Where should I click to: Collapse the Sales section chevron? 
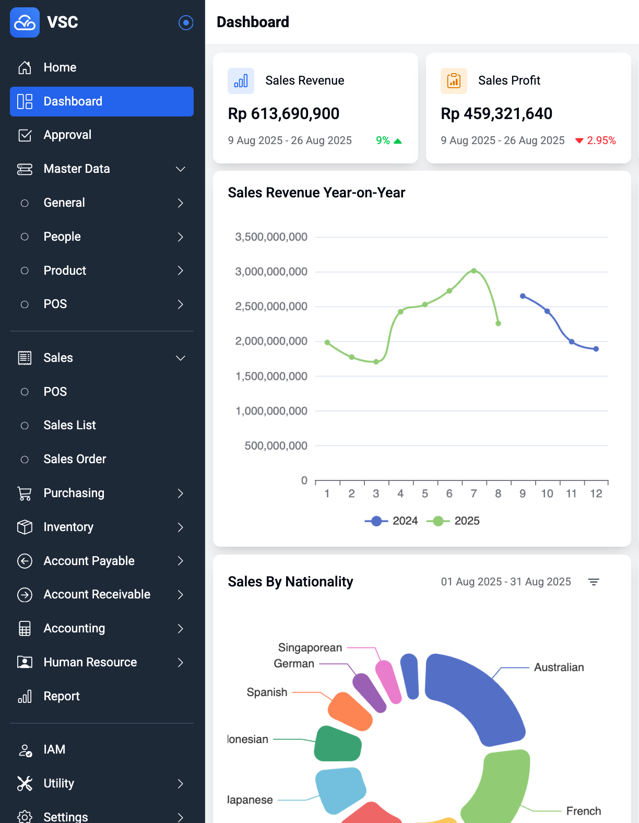181,358
